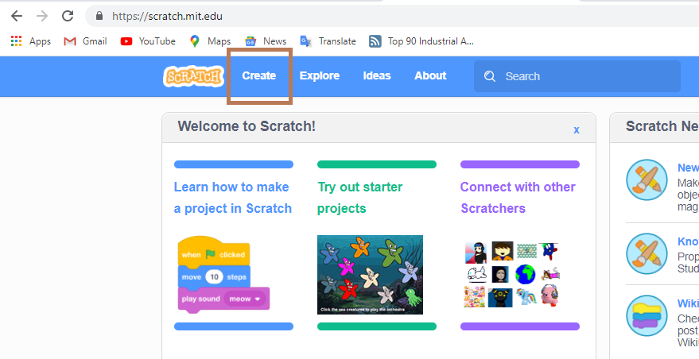Click the browser forward arrow
The width and height of the screenshot is (699, 359).
point(42,16)
